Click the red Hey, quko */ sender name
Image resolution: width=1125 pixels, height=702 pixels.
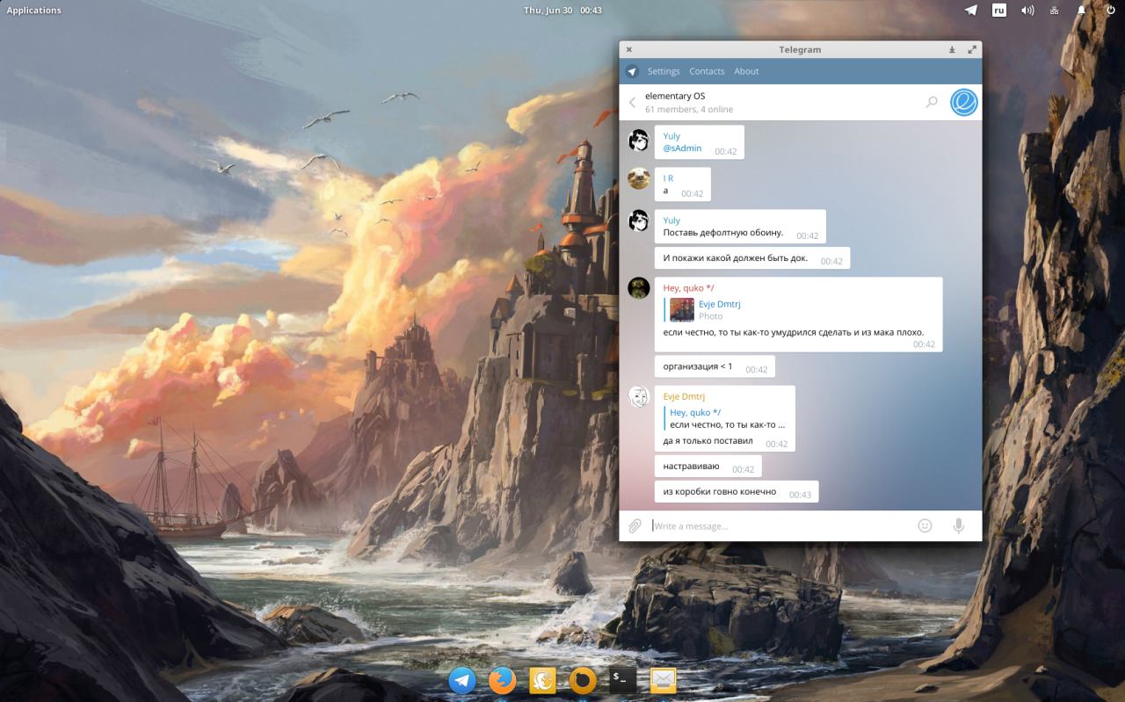689,288
